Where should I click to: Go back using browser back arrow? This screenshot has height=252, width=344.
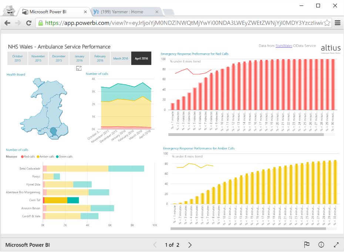(7, 23)
